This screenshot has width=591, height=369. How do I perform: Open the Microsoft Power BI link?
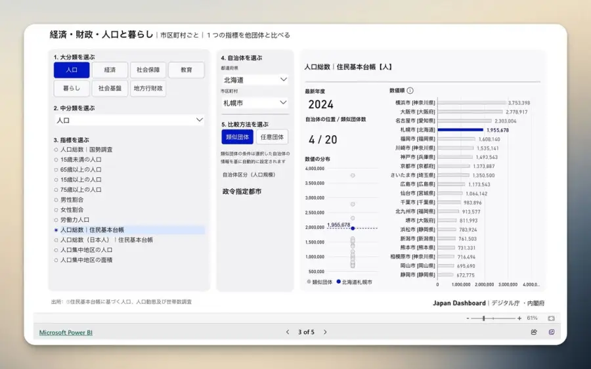coord(66,332)
